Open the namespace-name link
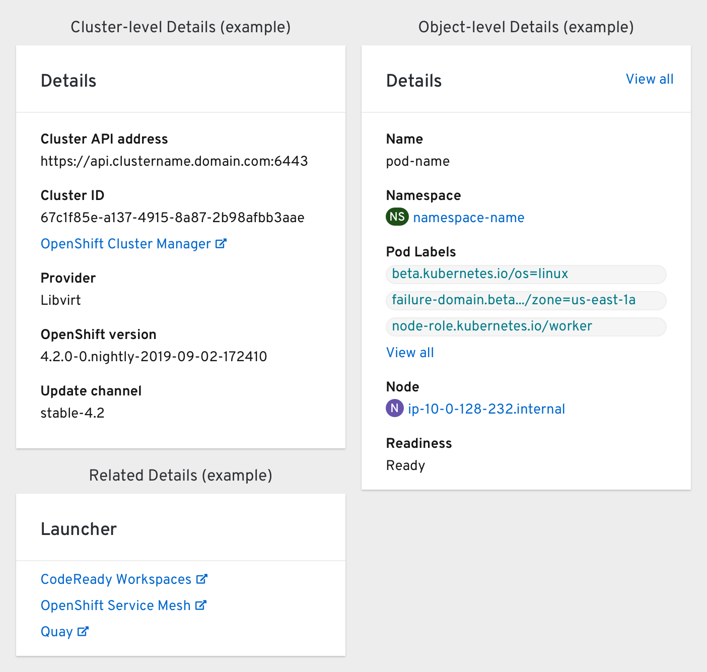This screenshot has height=672, width=707. pos(469,218)
